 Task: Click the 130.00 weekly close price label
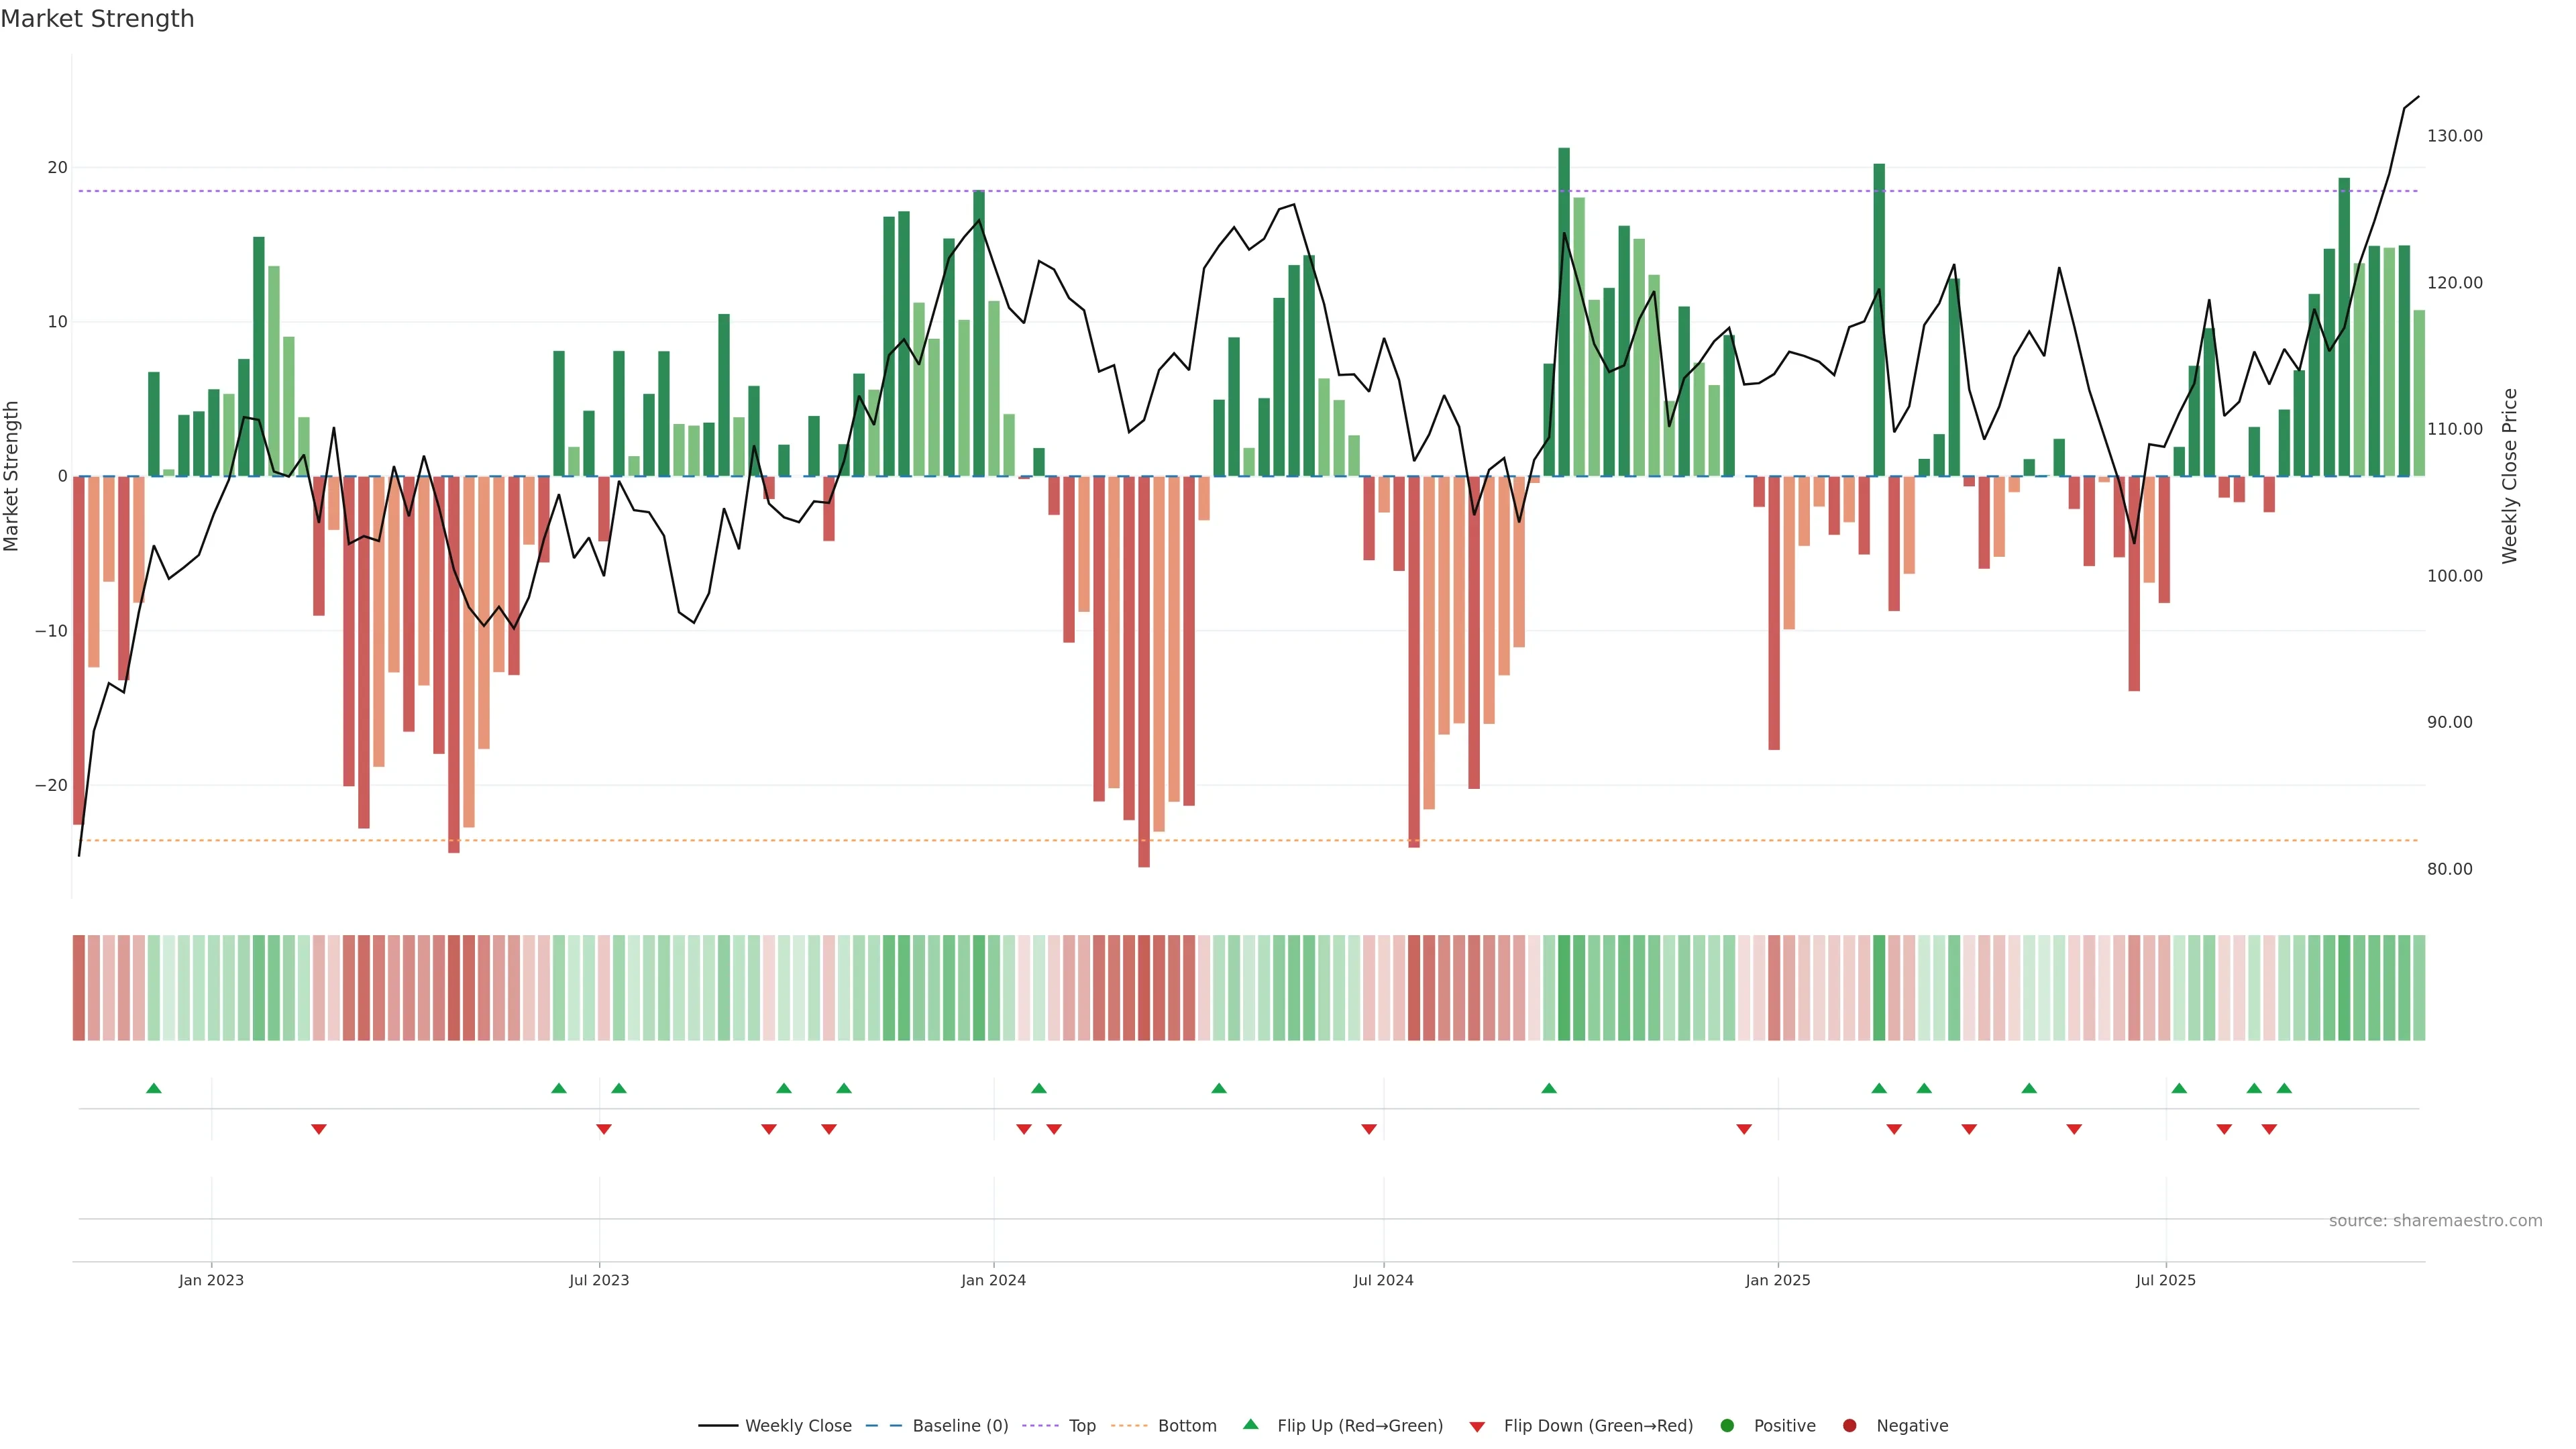point(2454,136)
